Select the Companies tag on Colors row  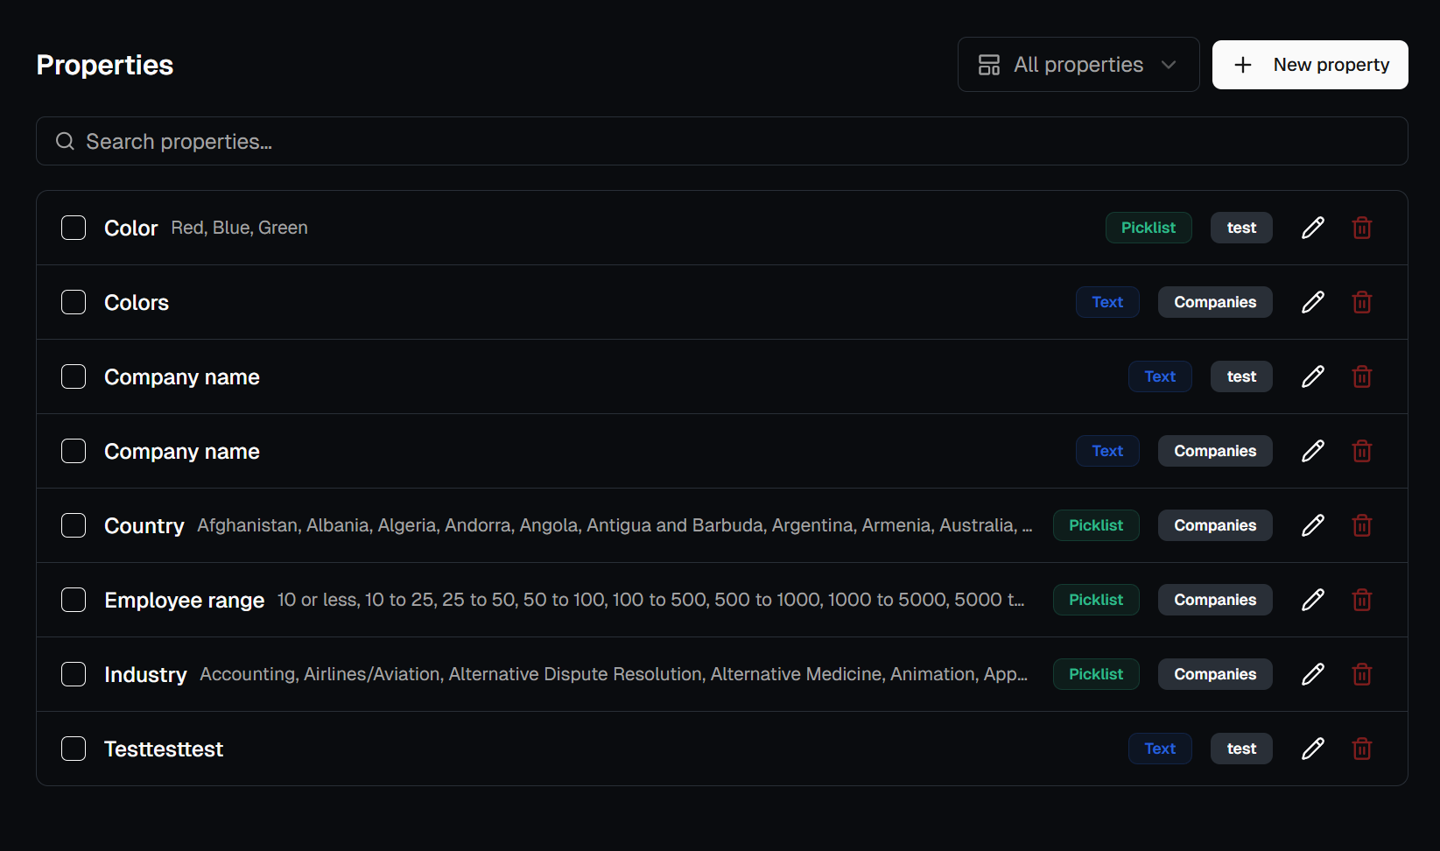(1214, 301)
